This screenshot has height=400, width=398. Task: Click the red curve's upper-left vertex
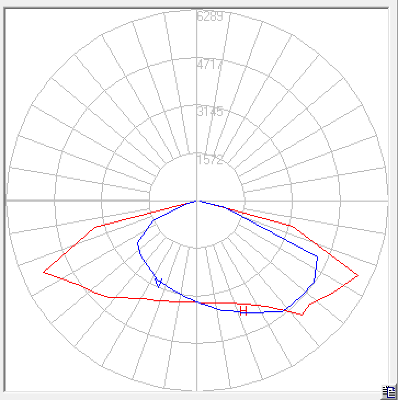coord(97,226)
